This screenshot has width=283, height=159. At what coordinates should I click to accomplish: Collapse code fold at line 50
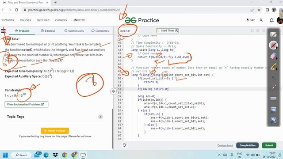click(x=123, y=79)
